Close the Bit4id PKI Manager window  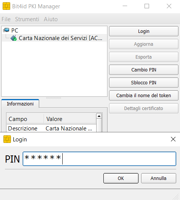point(169,6)
